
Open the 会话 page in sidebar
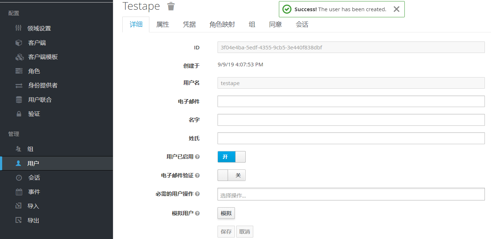tap(34, 178)
